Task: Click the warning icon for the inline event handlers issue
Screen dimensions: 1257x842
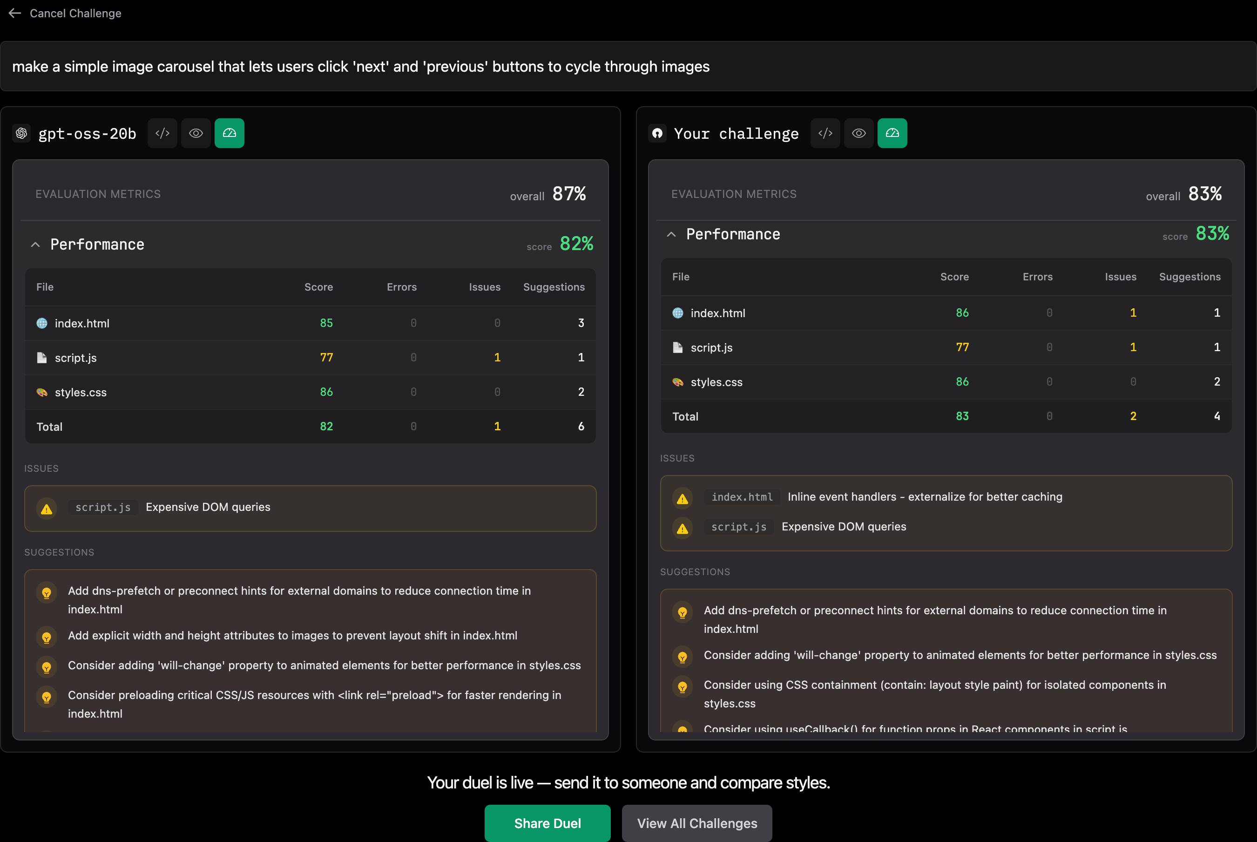Action: click(x=682, y=498)
